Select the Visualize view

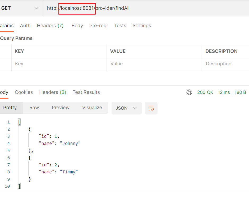pos(92,108)
